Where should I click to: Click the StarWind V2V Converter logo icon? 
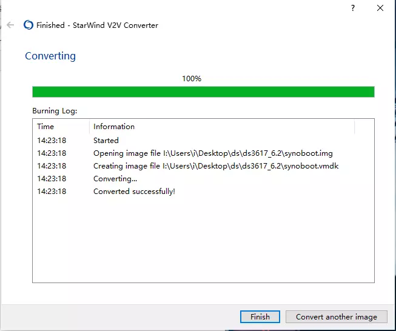coord(28,25)
